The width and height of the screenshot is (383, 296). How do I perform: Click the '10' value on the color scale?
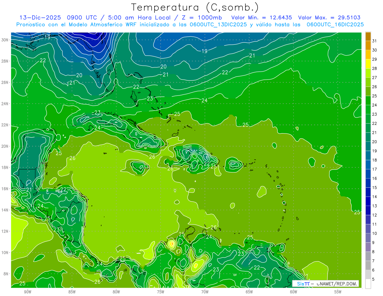375,233
